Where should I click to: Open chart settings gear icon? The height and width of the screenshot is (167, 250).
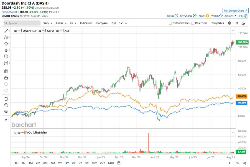tap(229, 23)
